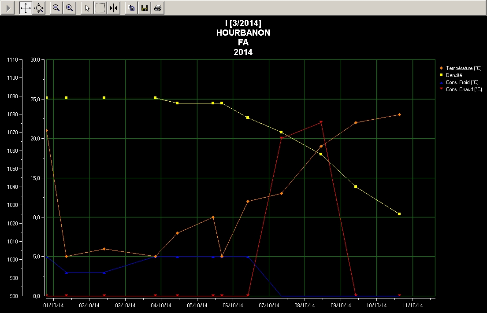Click the final orange Température data point
Image resolution: width=487 pixels, height=313 pixels.
(x=399, y=114)
